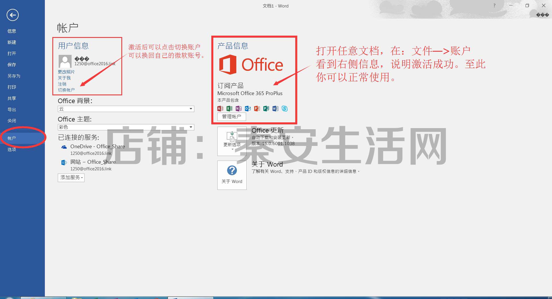Click the Outlook app icon
This screenshot has height=299, width=552.
point(248,109)
